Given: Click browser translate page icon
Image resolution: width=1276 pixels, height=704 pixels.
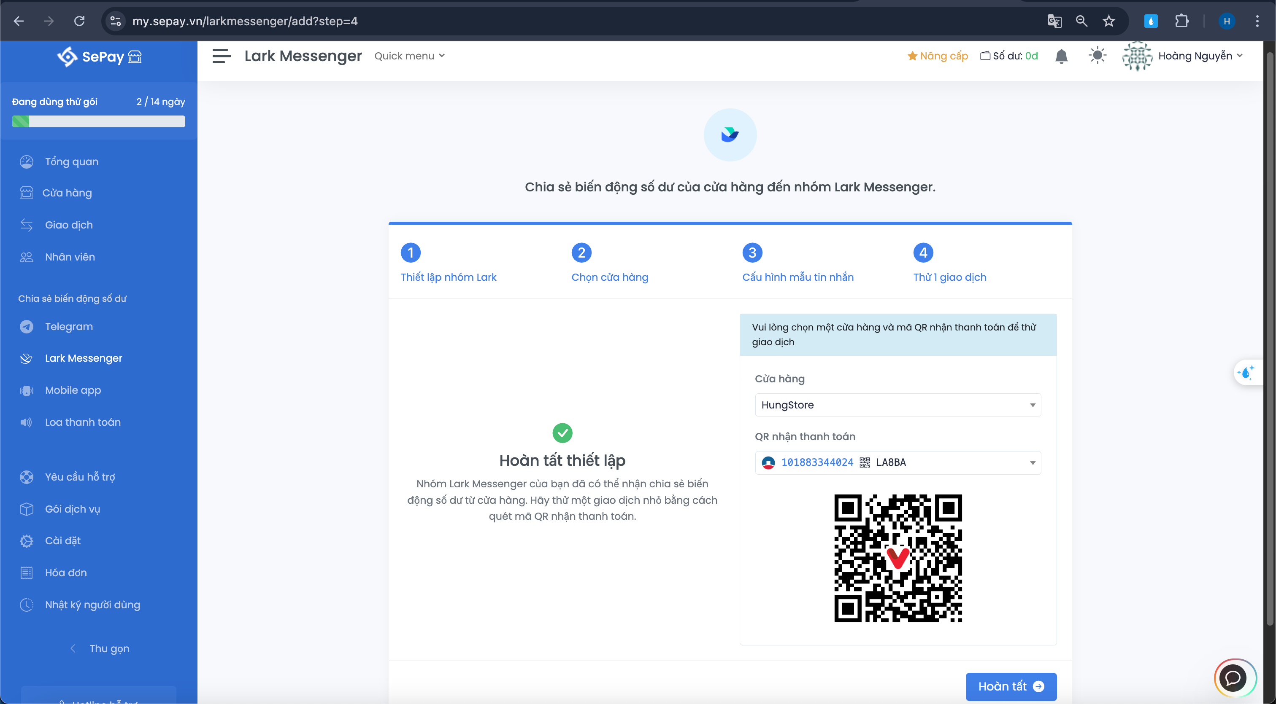Looking at the screenshot, I should click(x=1054, y=21).
